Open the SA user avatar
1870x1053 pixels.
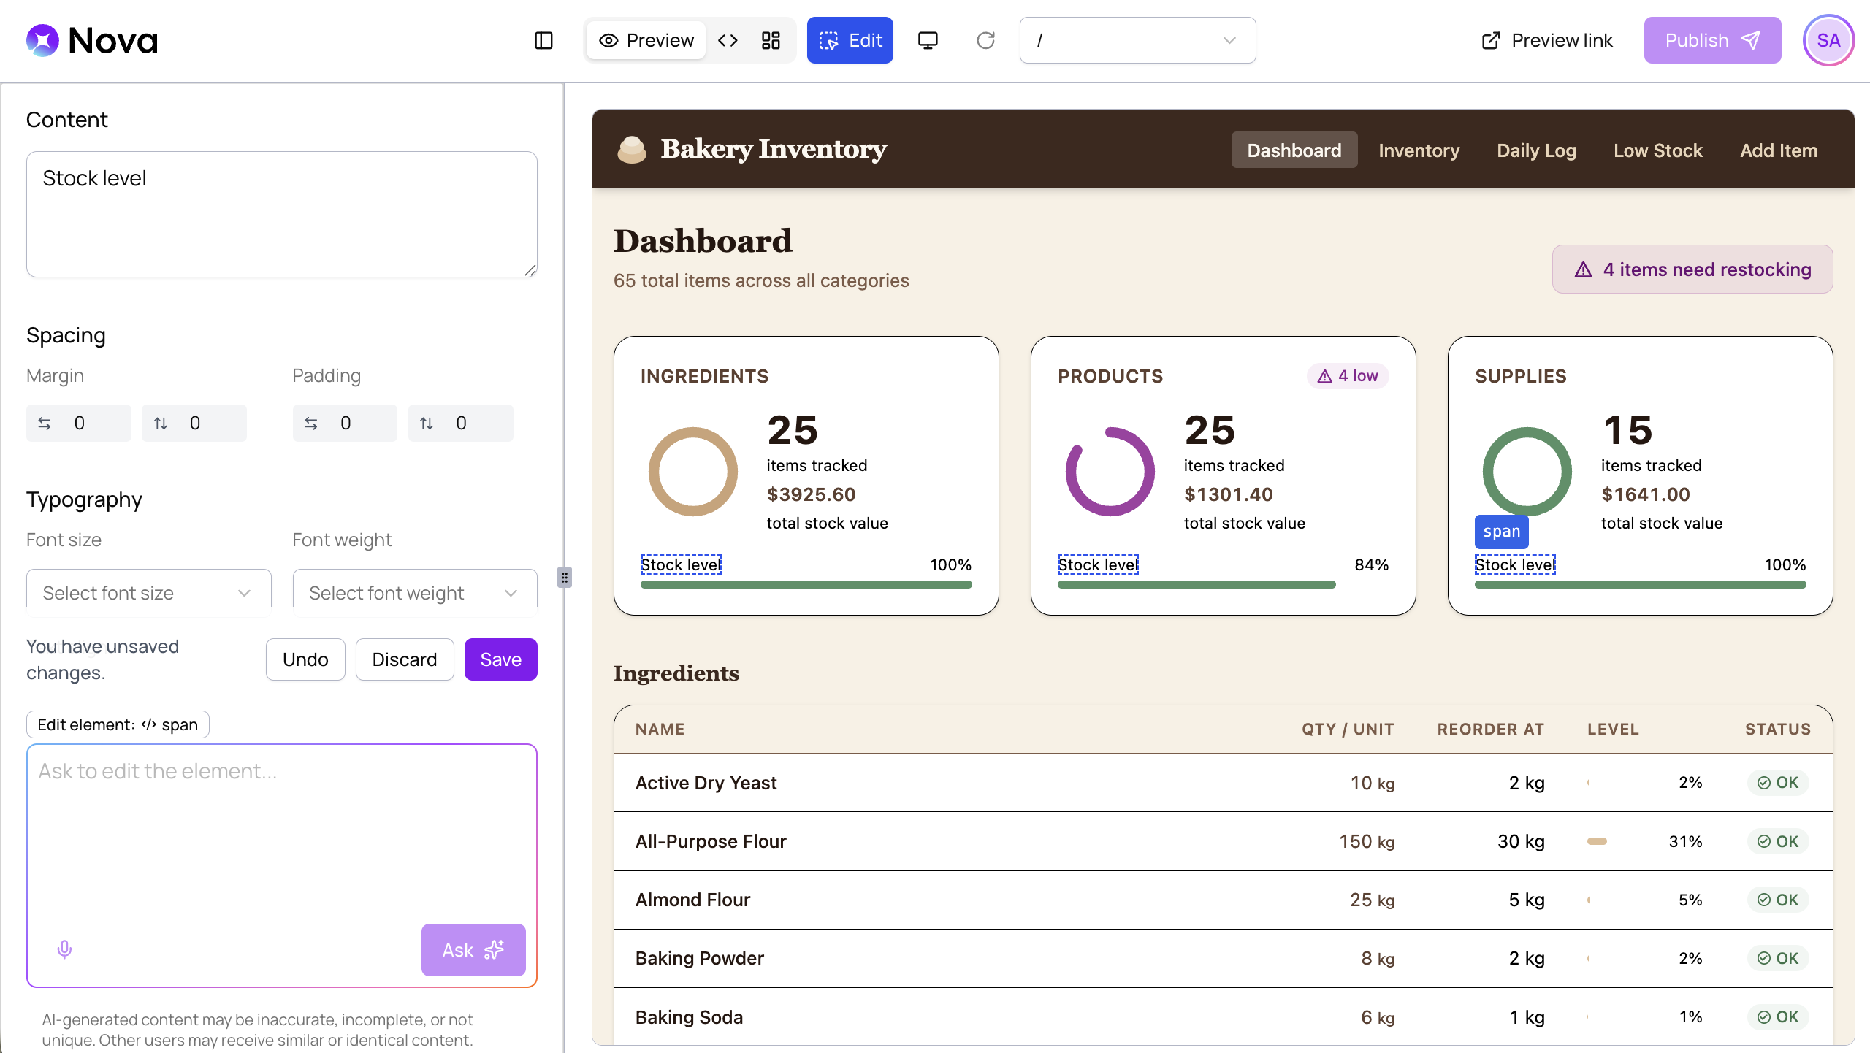(x=1828, y=40)
